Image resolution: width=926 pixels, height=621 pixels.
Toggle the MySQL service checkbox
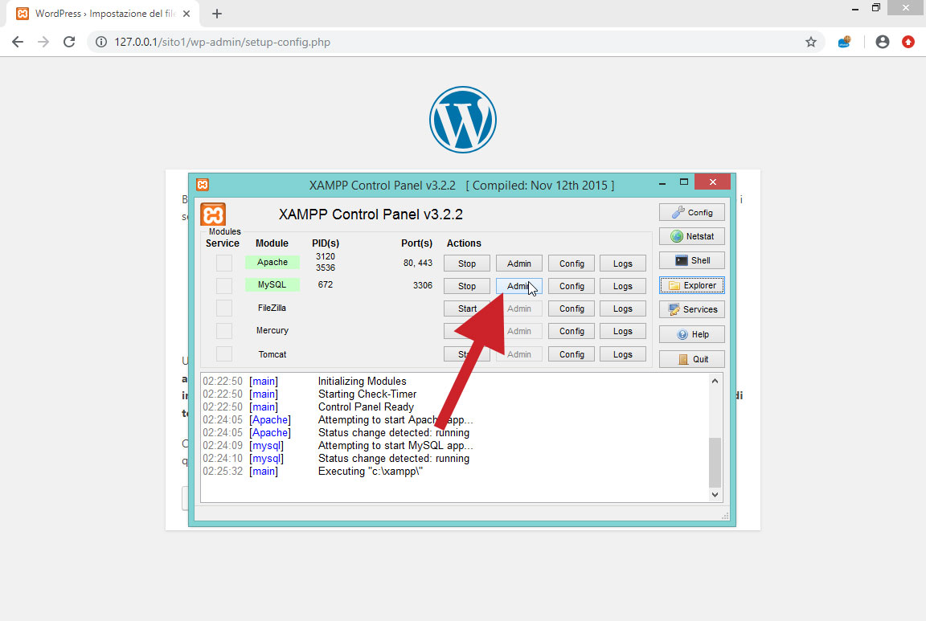click(223, 286)
